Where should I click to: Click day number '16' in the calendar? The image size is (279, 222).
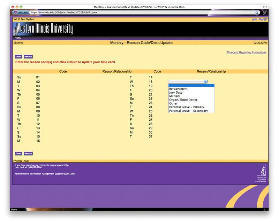coord(38,141)
